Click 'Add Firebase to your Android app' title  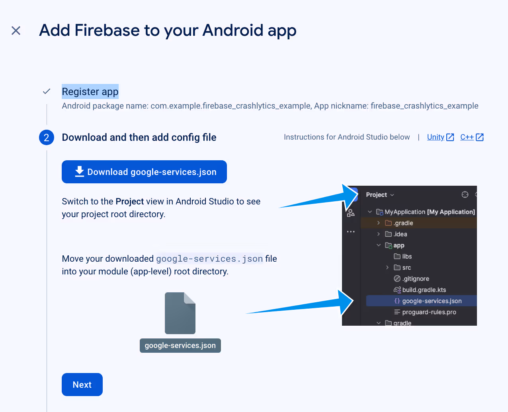tap(168, 31)
